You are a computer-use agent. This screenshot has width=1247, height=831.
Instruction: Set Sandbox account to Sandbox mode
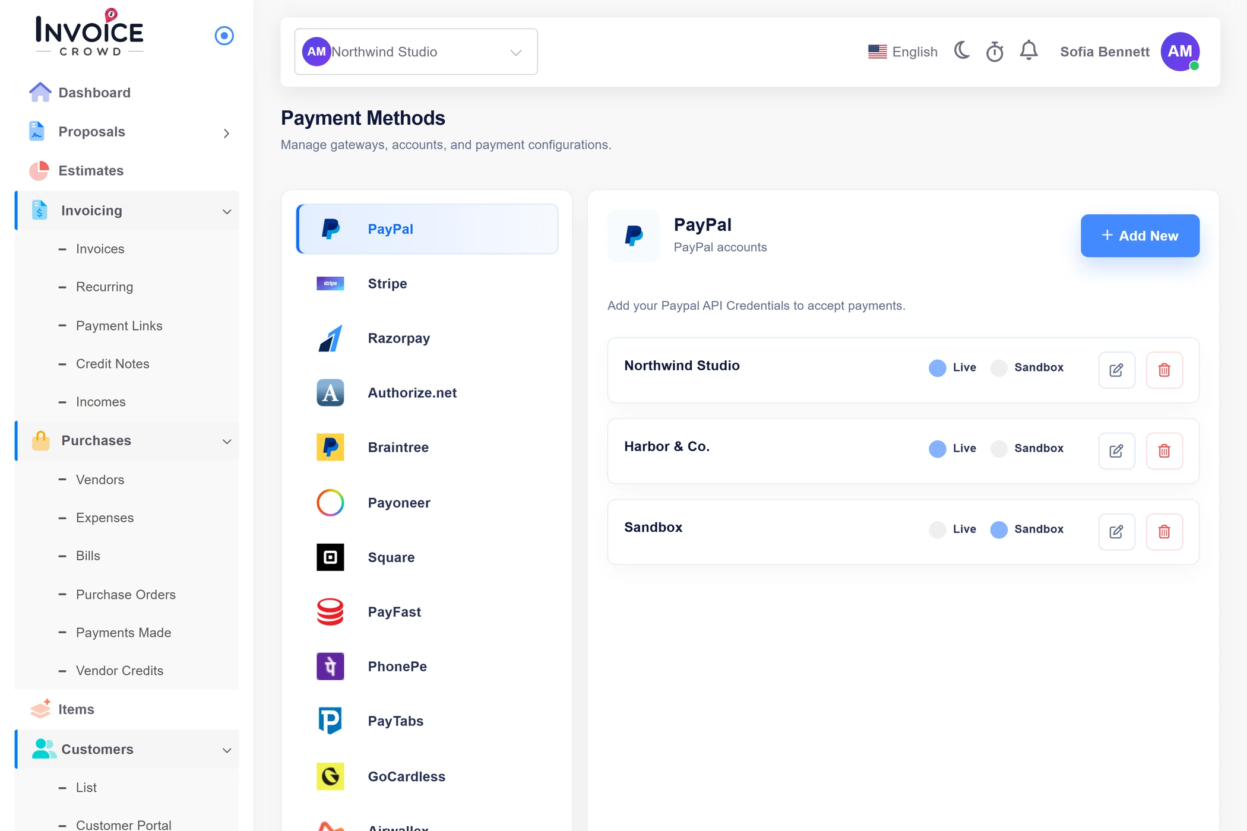[999, 529]
